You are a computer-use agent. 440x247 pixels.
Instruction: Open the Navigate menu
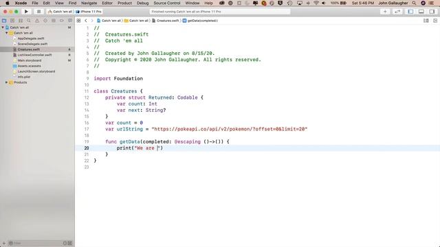(x=89, y=3)
